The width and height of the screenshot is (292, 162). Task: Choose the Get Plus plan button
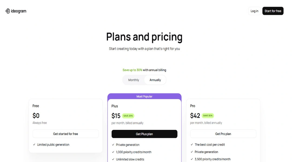point(144,134)
